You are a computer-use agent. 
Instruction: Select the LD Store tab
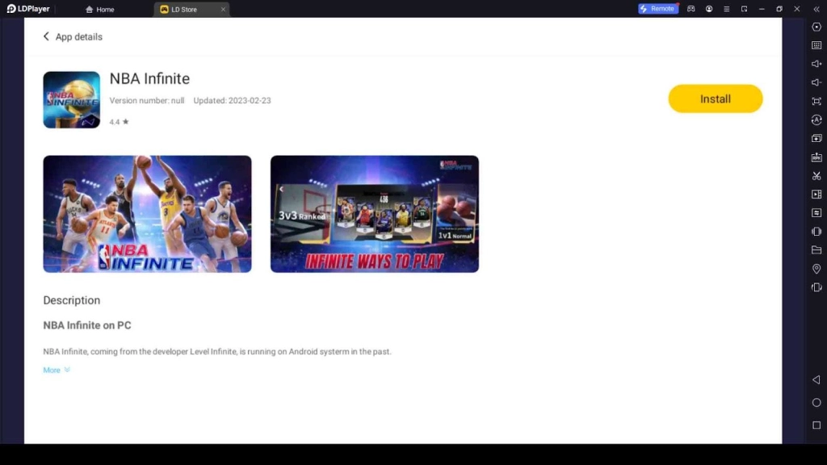point(184,10)
